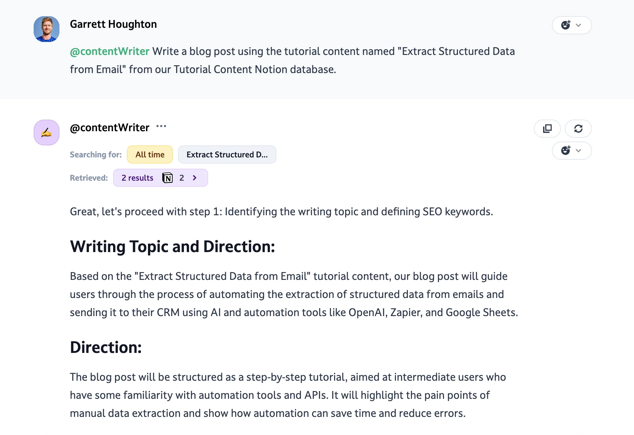Screen dimensions: 634x435
Task: Regenerate the contentWriter response
Action: click(x=578, y=129)
